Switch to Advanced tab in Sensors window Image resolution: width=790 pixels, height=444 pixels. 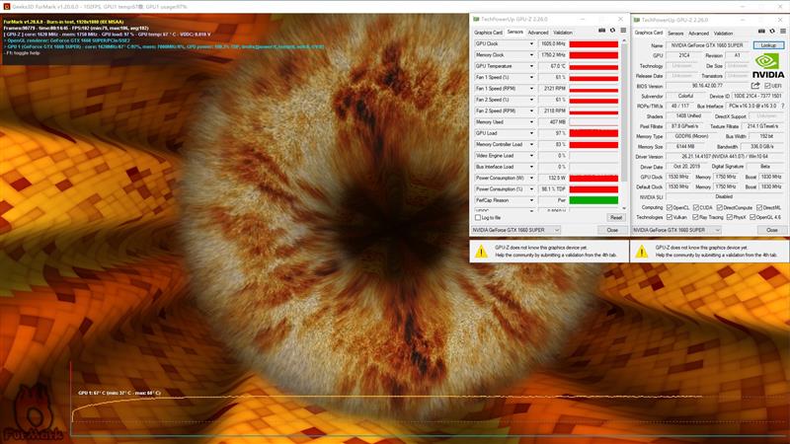point(537,33)
